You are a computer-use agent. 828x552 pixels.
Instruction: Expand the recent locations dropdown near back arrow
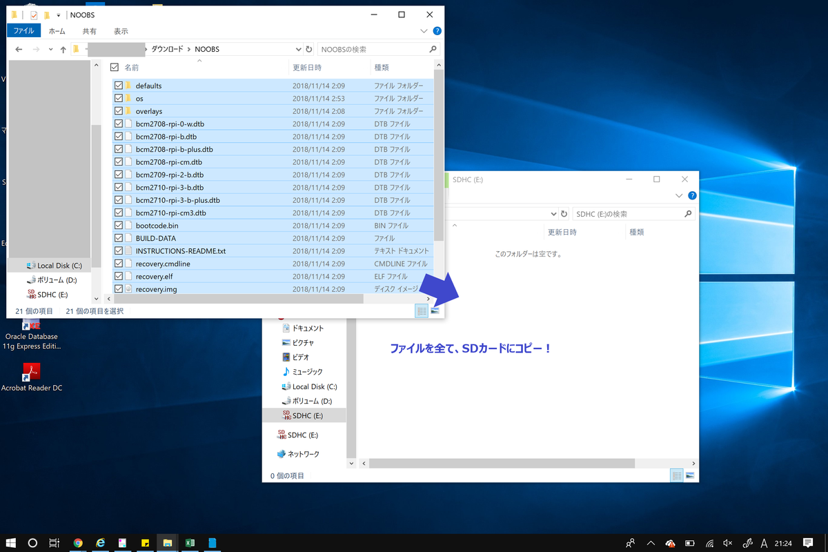pos(50,49)
